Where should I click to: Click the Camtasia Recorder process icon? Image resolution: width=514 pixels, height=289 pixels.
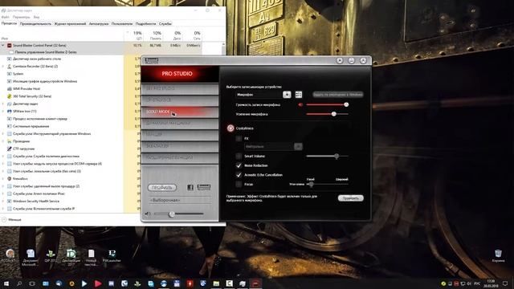[9, 66]
